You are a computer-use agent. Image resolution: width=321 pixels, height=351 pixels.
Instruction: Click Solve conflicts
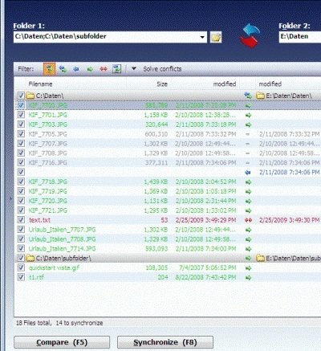click(x=162, y=69)
